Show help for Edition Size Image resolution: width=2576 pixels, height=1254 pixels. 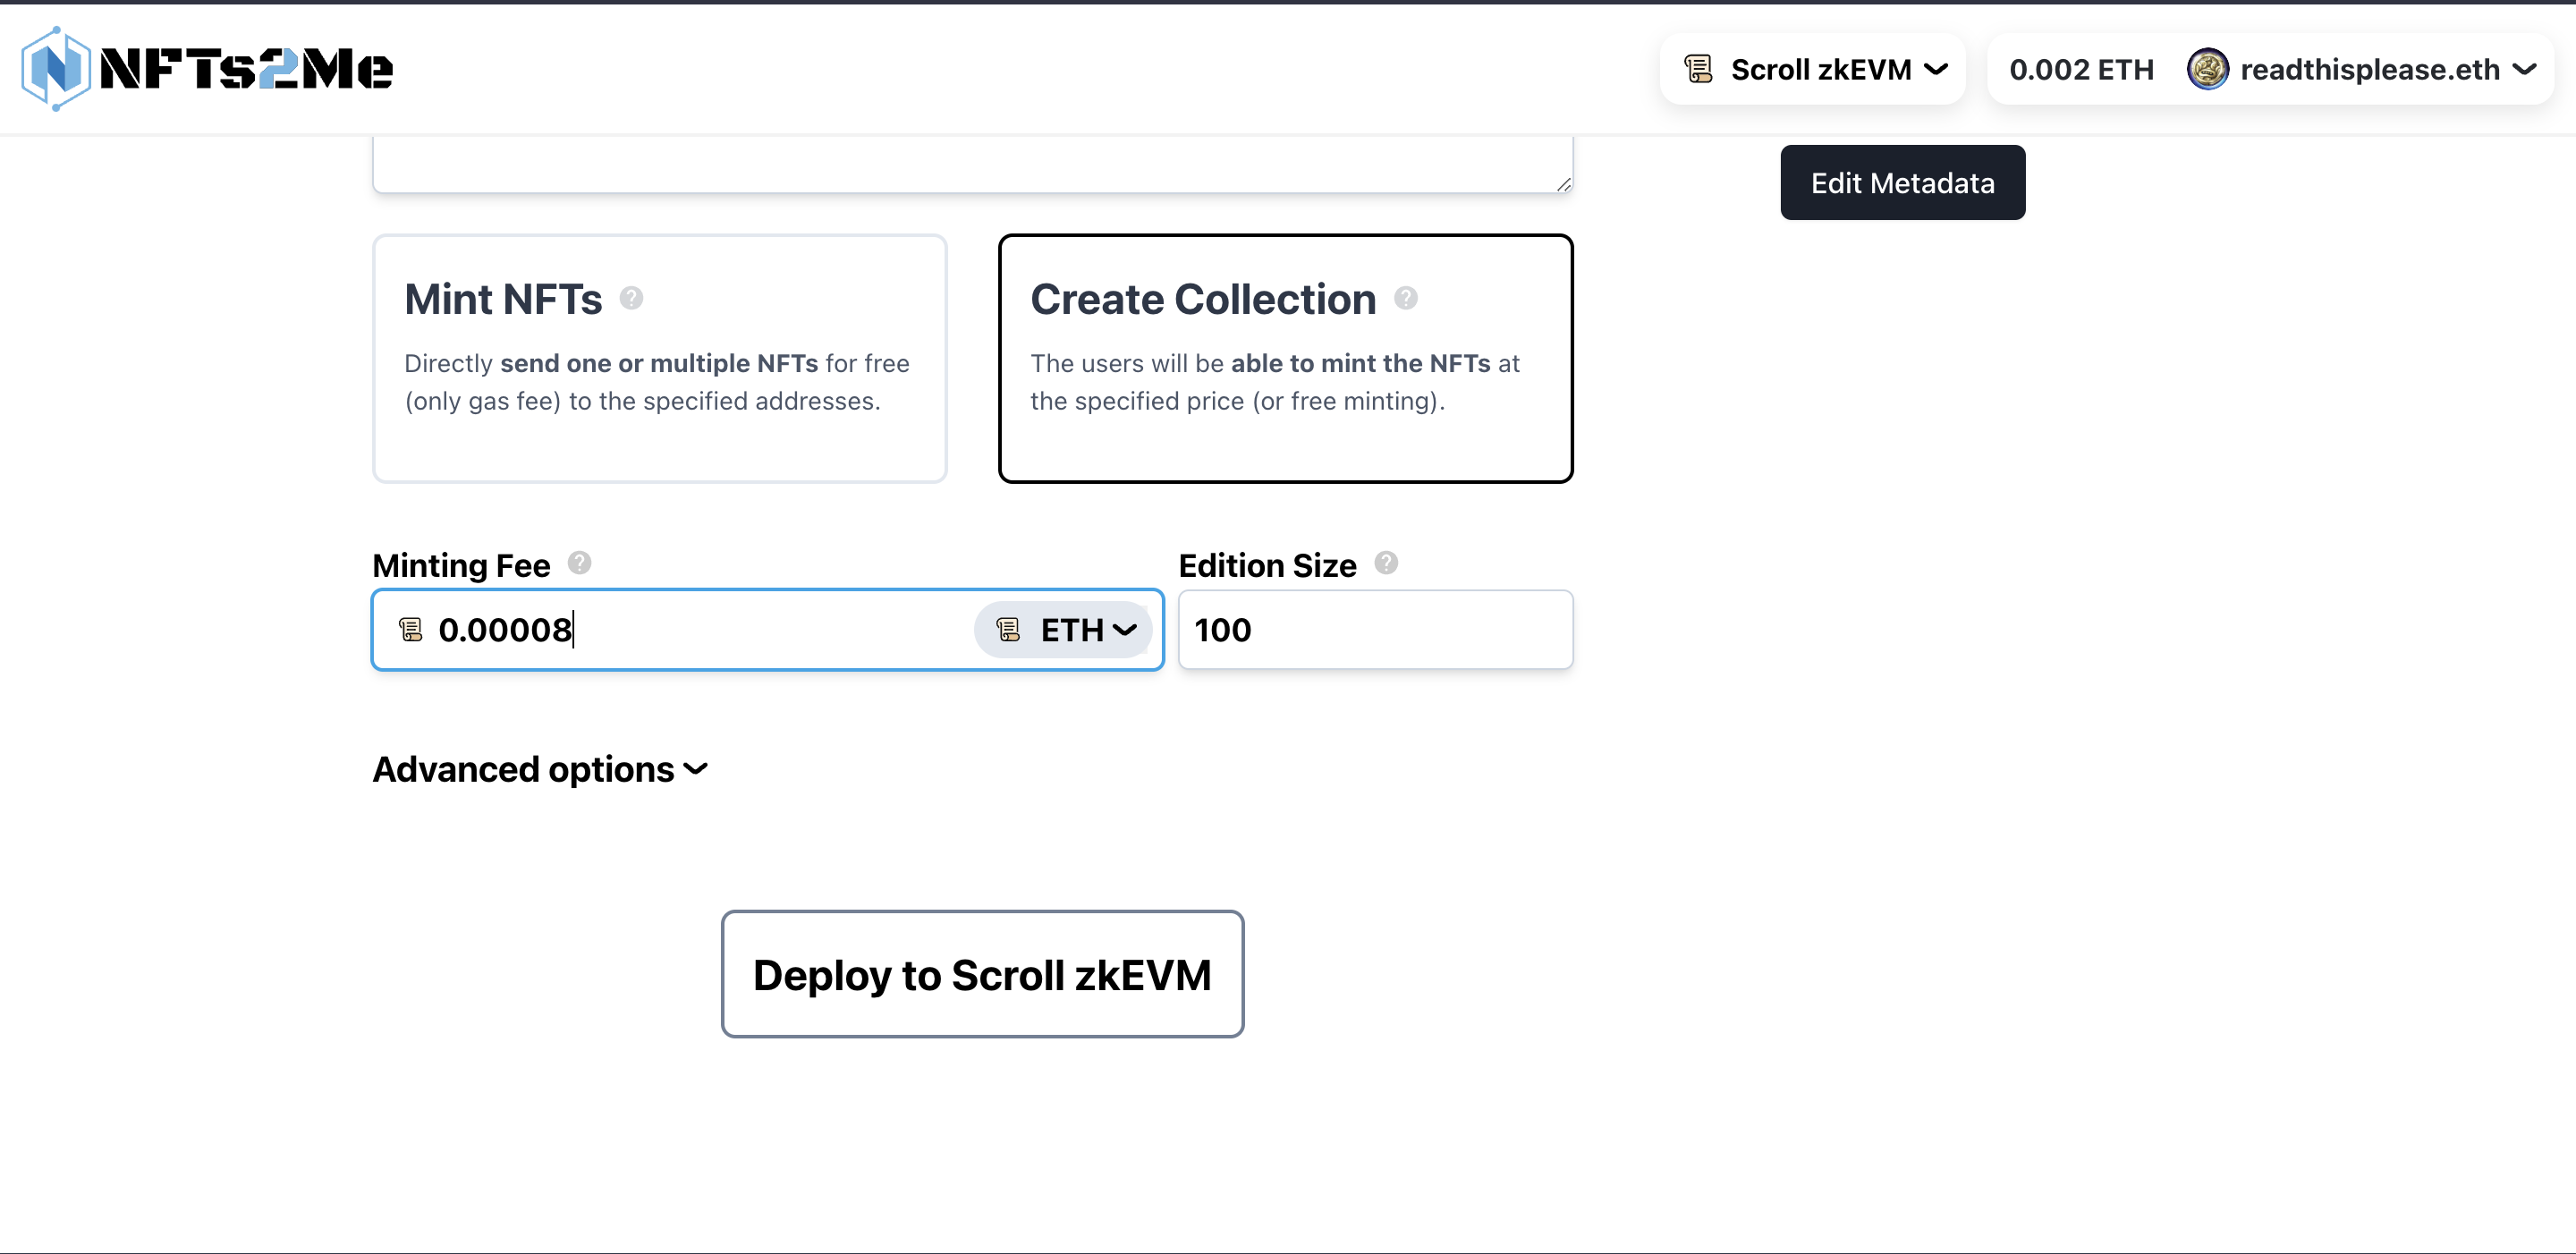pyautogui.click(x=1385, y=563)
